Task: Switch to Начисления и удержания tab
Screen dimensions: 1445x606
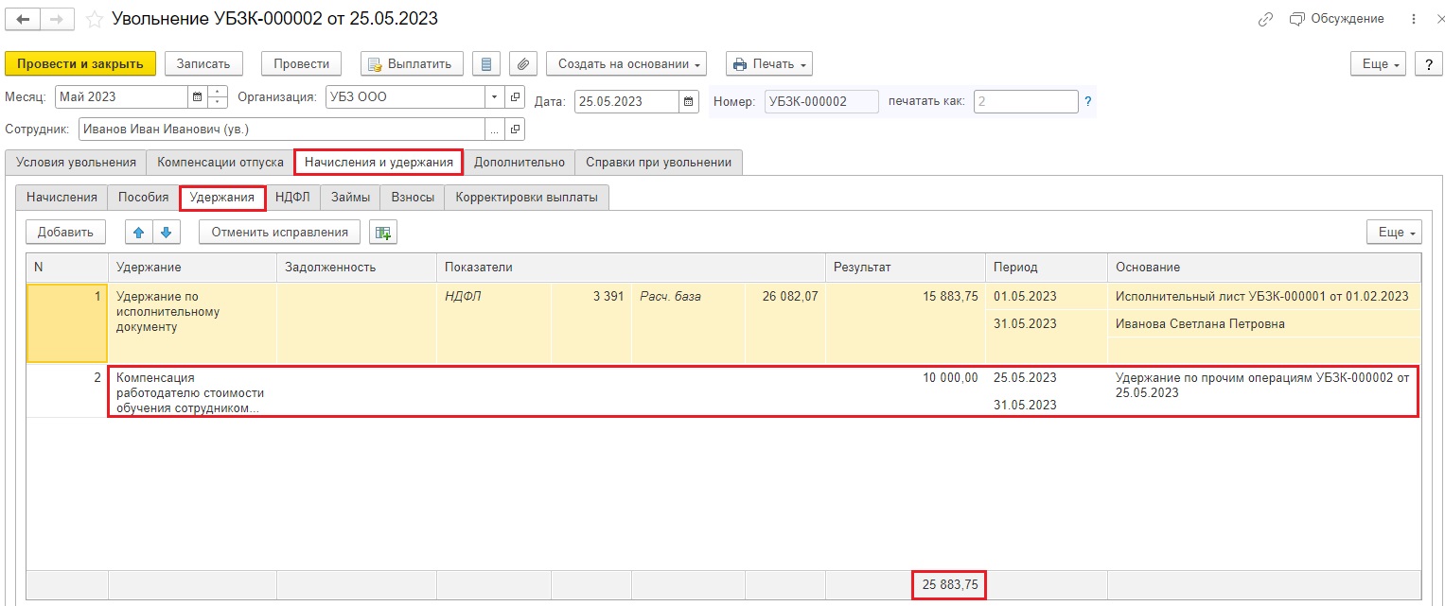Action: [x=379, y=162]
